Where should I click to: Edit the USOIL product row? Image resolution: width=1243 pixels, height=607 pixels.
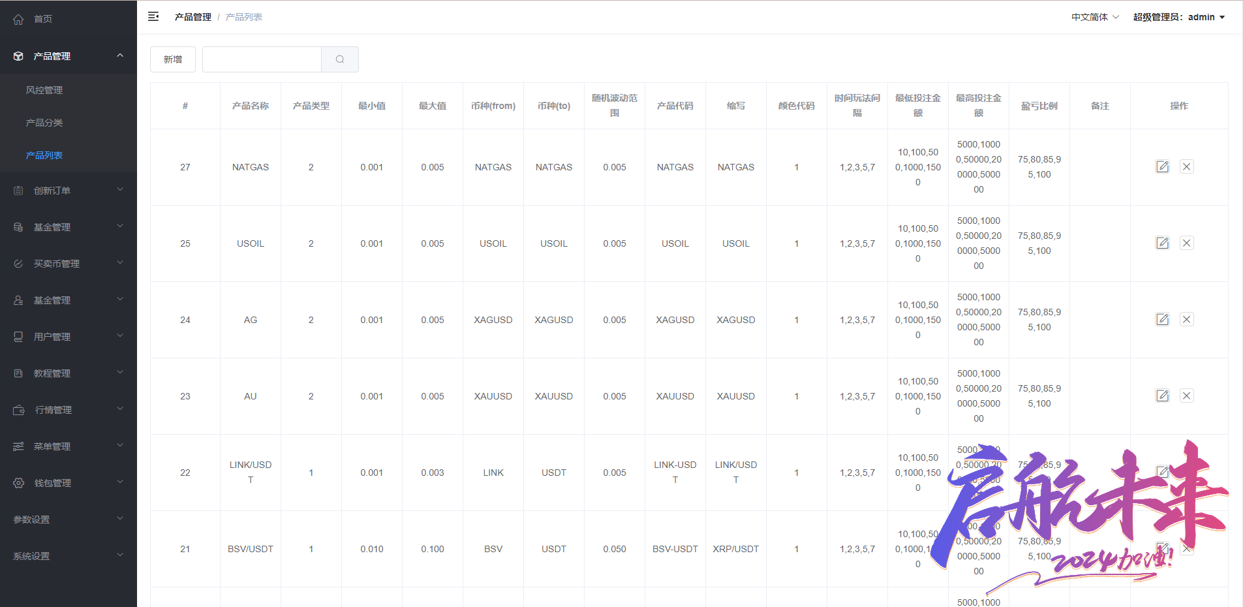(x=1162, y=243)
